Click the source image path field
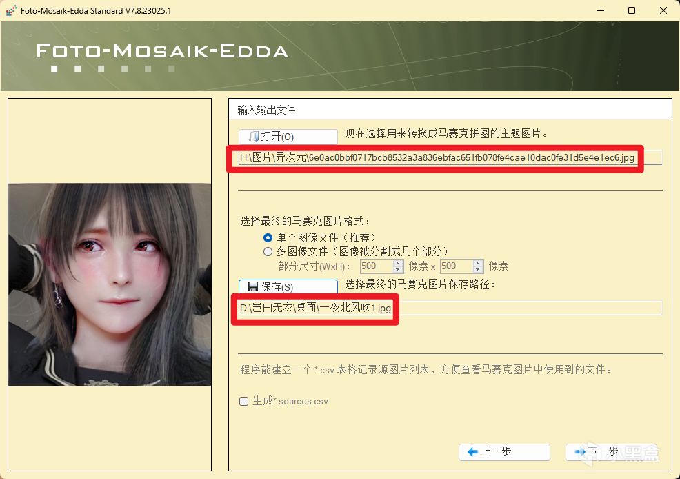680x479 pixels. 450,157
